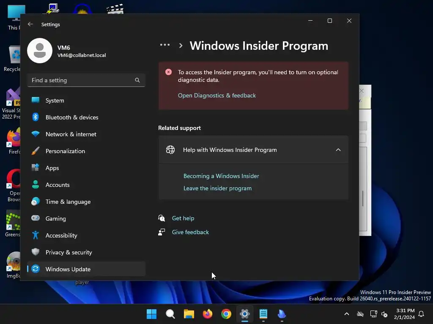The width and height of the screenshot is (433, 324).
Task: Open the notification bell
Action: pyautogui.click(x=421, y=314)
